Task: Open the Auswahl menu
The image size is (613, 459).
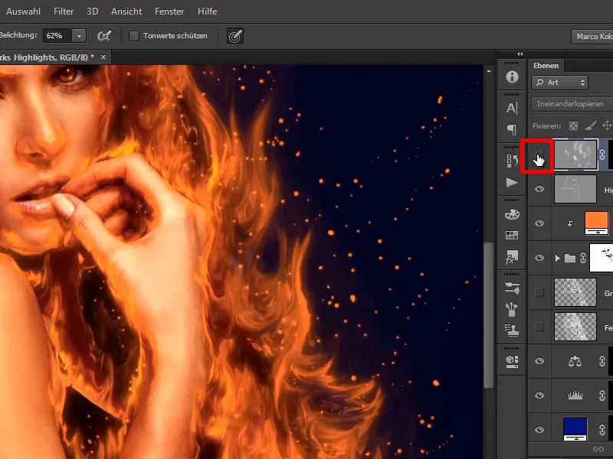Action: [x=23, y=11]
